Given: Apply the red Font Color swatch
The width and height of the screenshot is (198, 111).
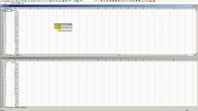Looking at the screenshot, I should tap(151, 1).
